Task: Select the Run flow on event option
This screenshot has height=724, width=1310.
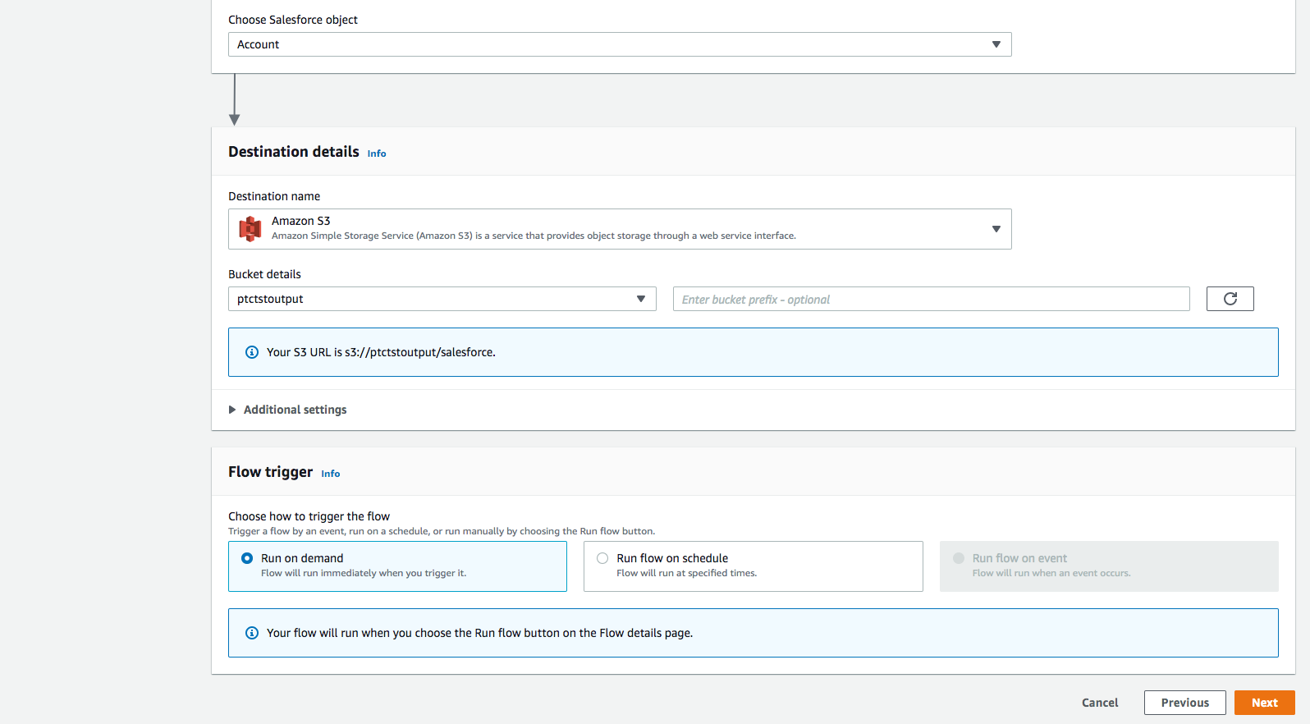Action: pos(959,558)
